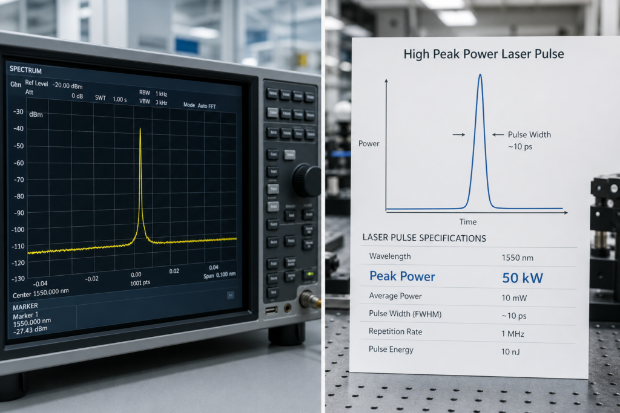Select the USB port on the front panel
The width and height of the screenshot is (620, 413).
pos(271,310)
